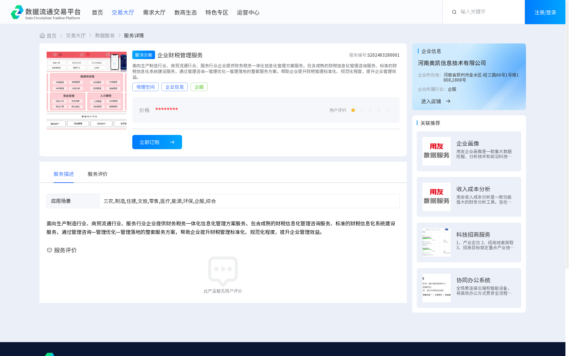The image size is (569, 356).
Task: Open the 企业画像 recommendation thumbnail
Action: (436, 151)
